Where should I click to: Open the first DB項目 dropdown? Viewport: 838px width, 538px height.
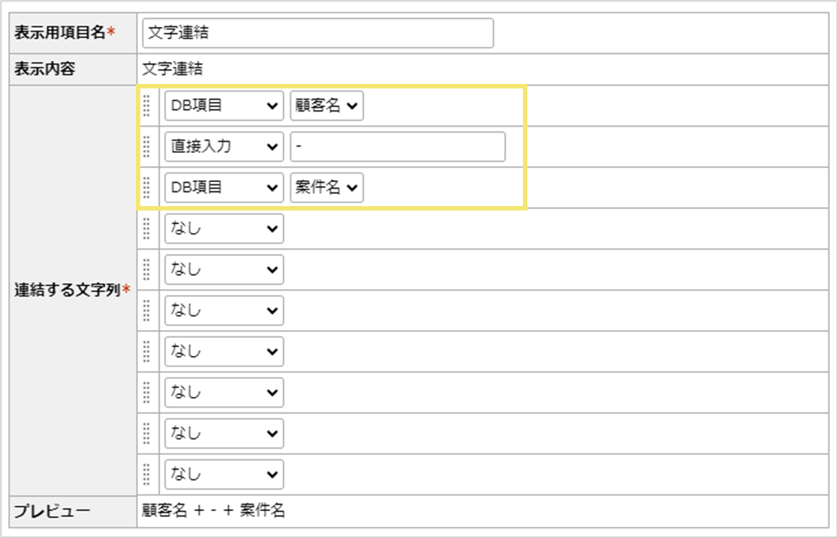223,105
